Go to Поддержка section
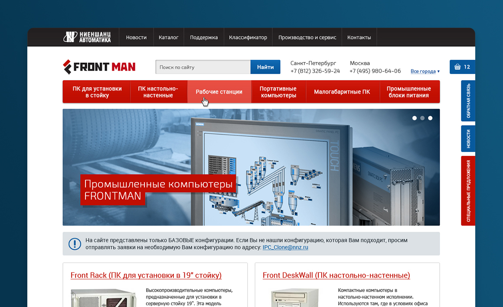This screenshot has width=503, height=307. tap(204, 37)
